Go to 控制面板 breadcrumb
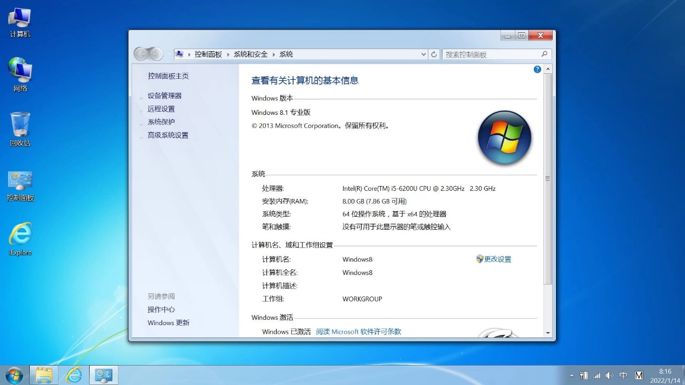This screenshot has width=685, height=385. [209, 54]
